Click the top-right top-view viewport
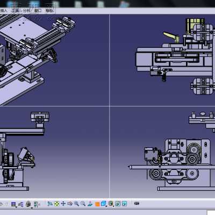Screen dimensions: 215x215 tap(162, 60)
